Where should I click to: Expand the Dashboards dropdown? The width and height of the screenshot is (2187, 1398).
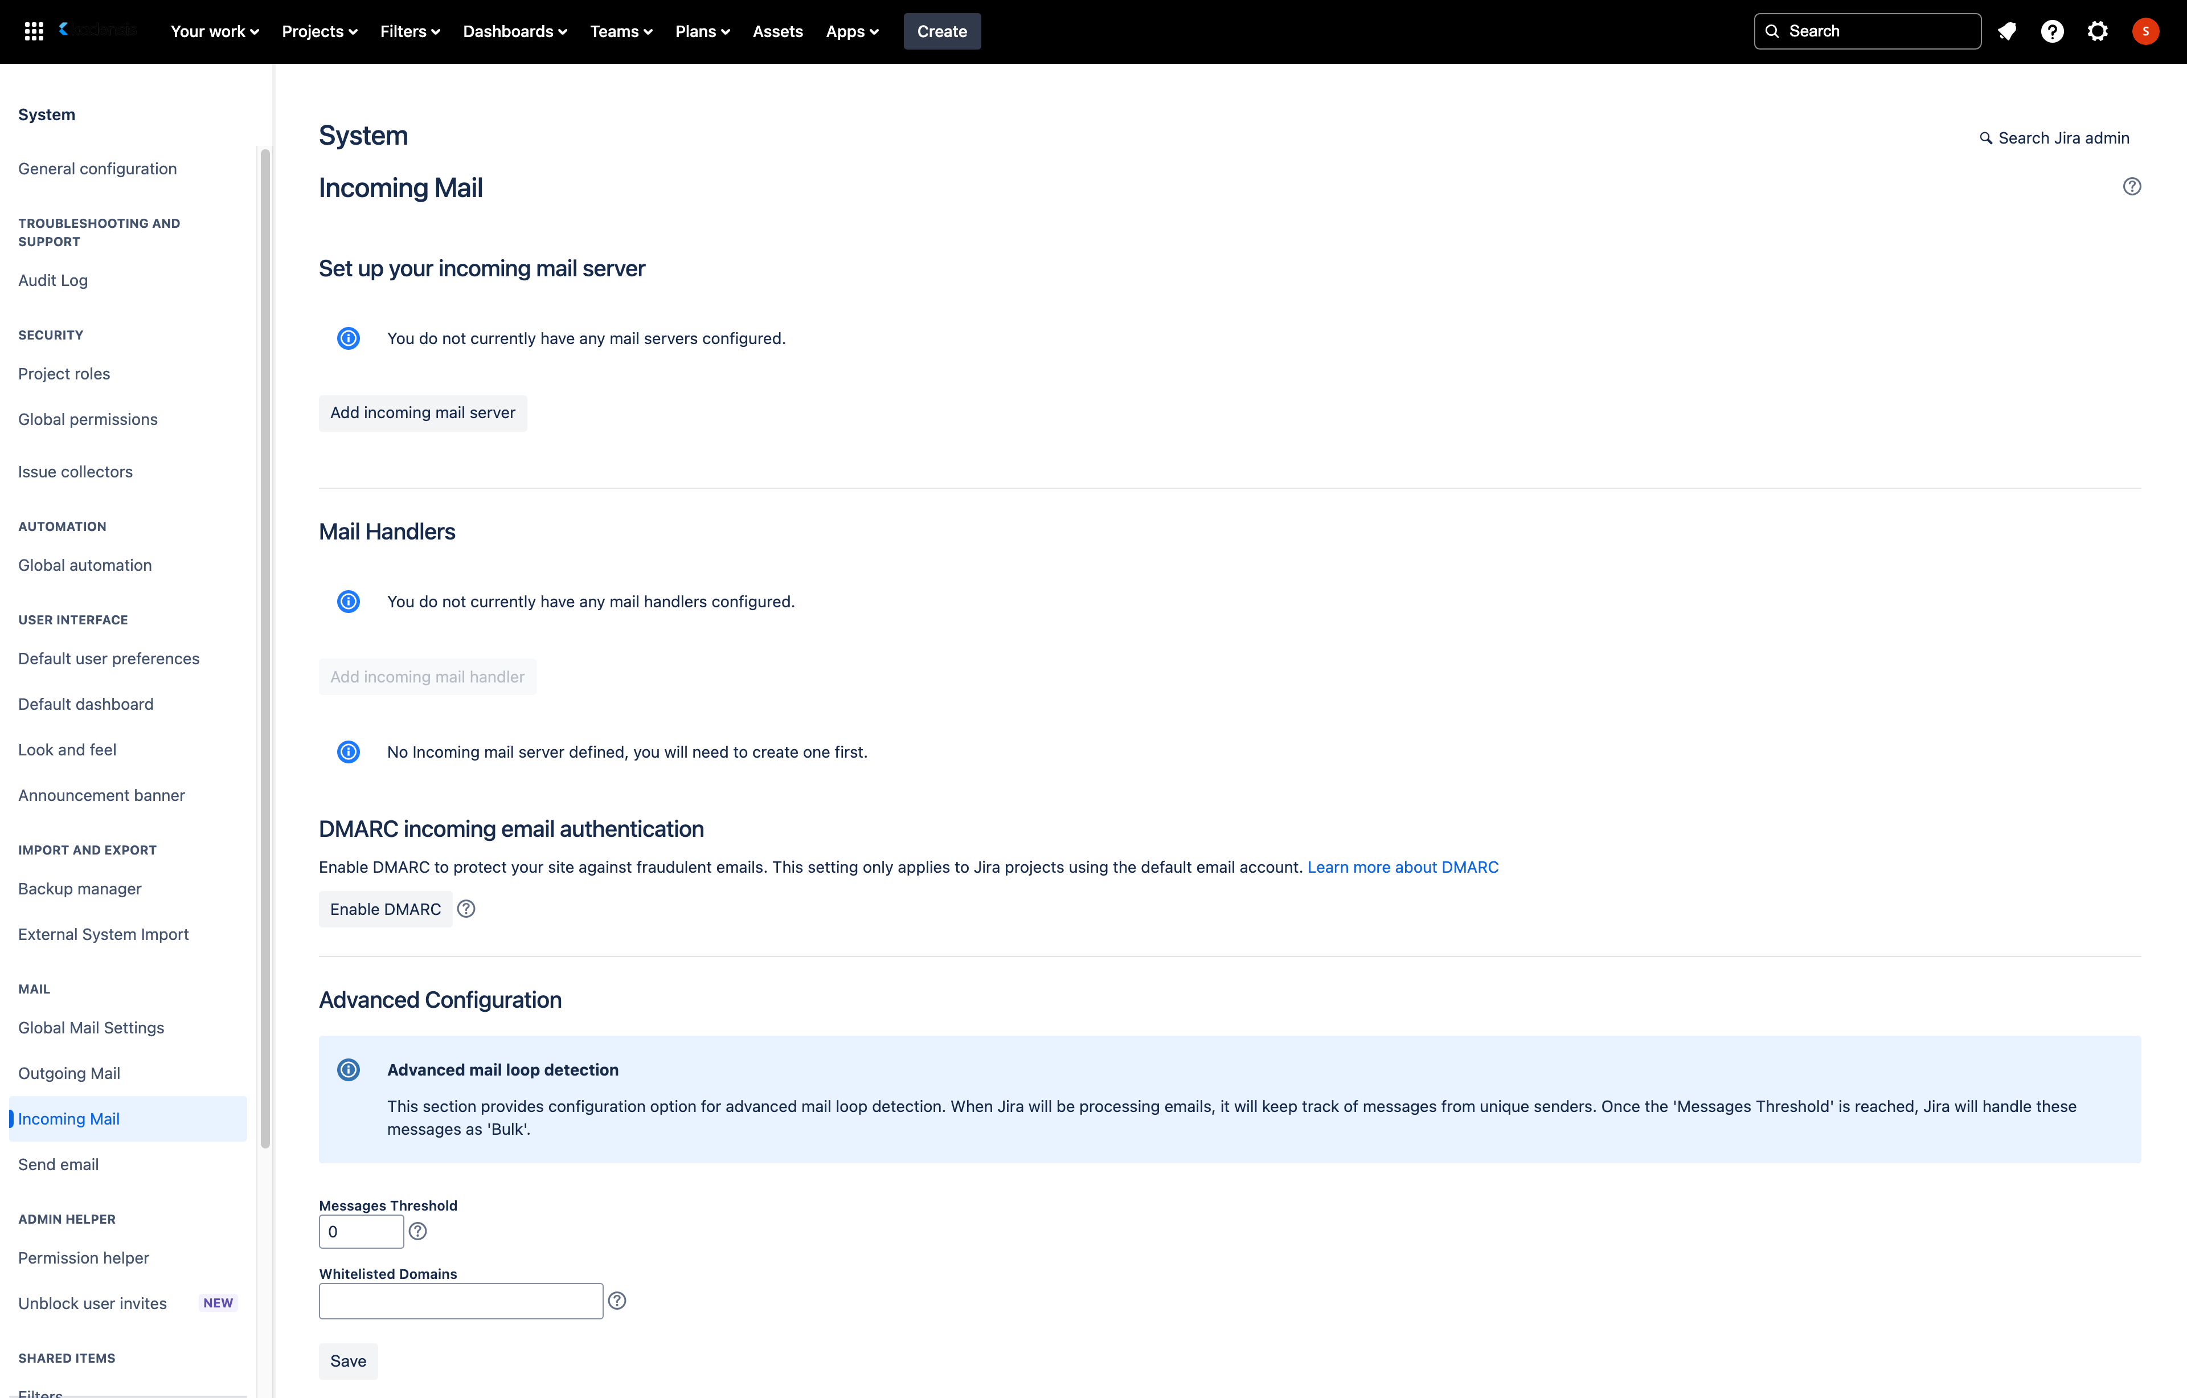(515, 32)
